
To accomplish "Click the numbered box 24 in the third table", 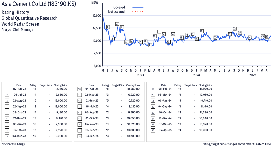I will [153, 119].
